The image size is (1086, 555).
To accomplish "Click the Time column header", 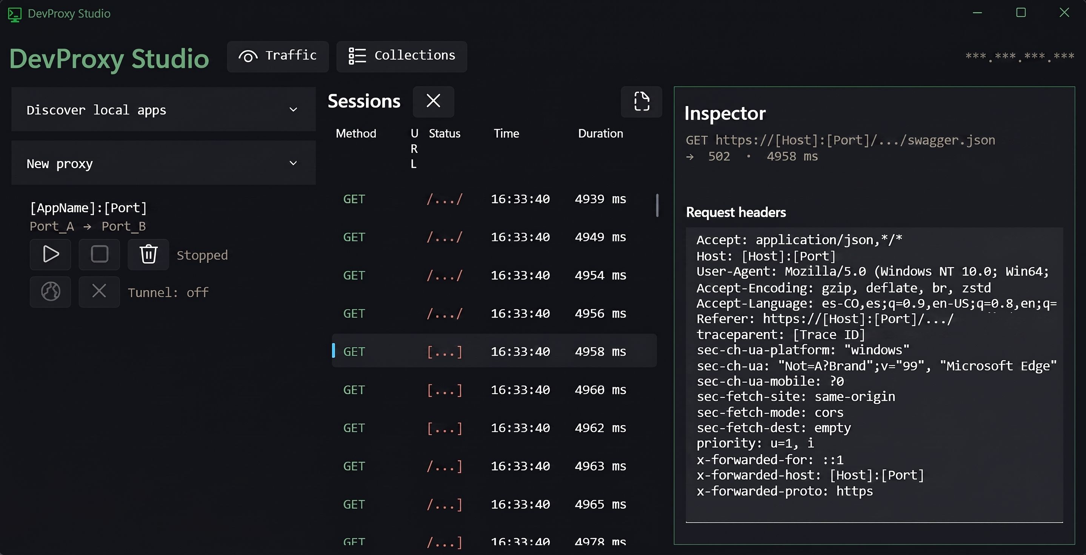I will [x=506, y=133].
